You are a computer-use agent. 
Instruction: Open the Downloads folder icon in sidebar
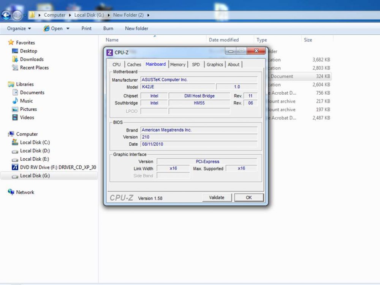(x=15, y=59)
